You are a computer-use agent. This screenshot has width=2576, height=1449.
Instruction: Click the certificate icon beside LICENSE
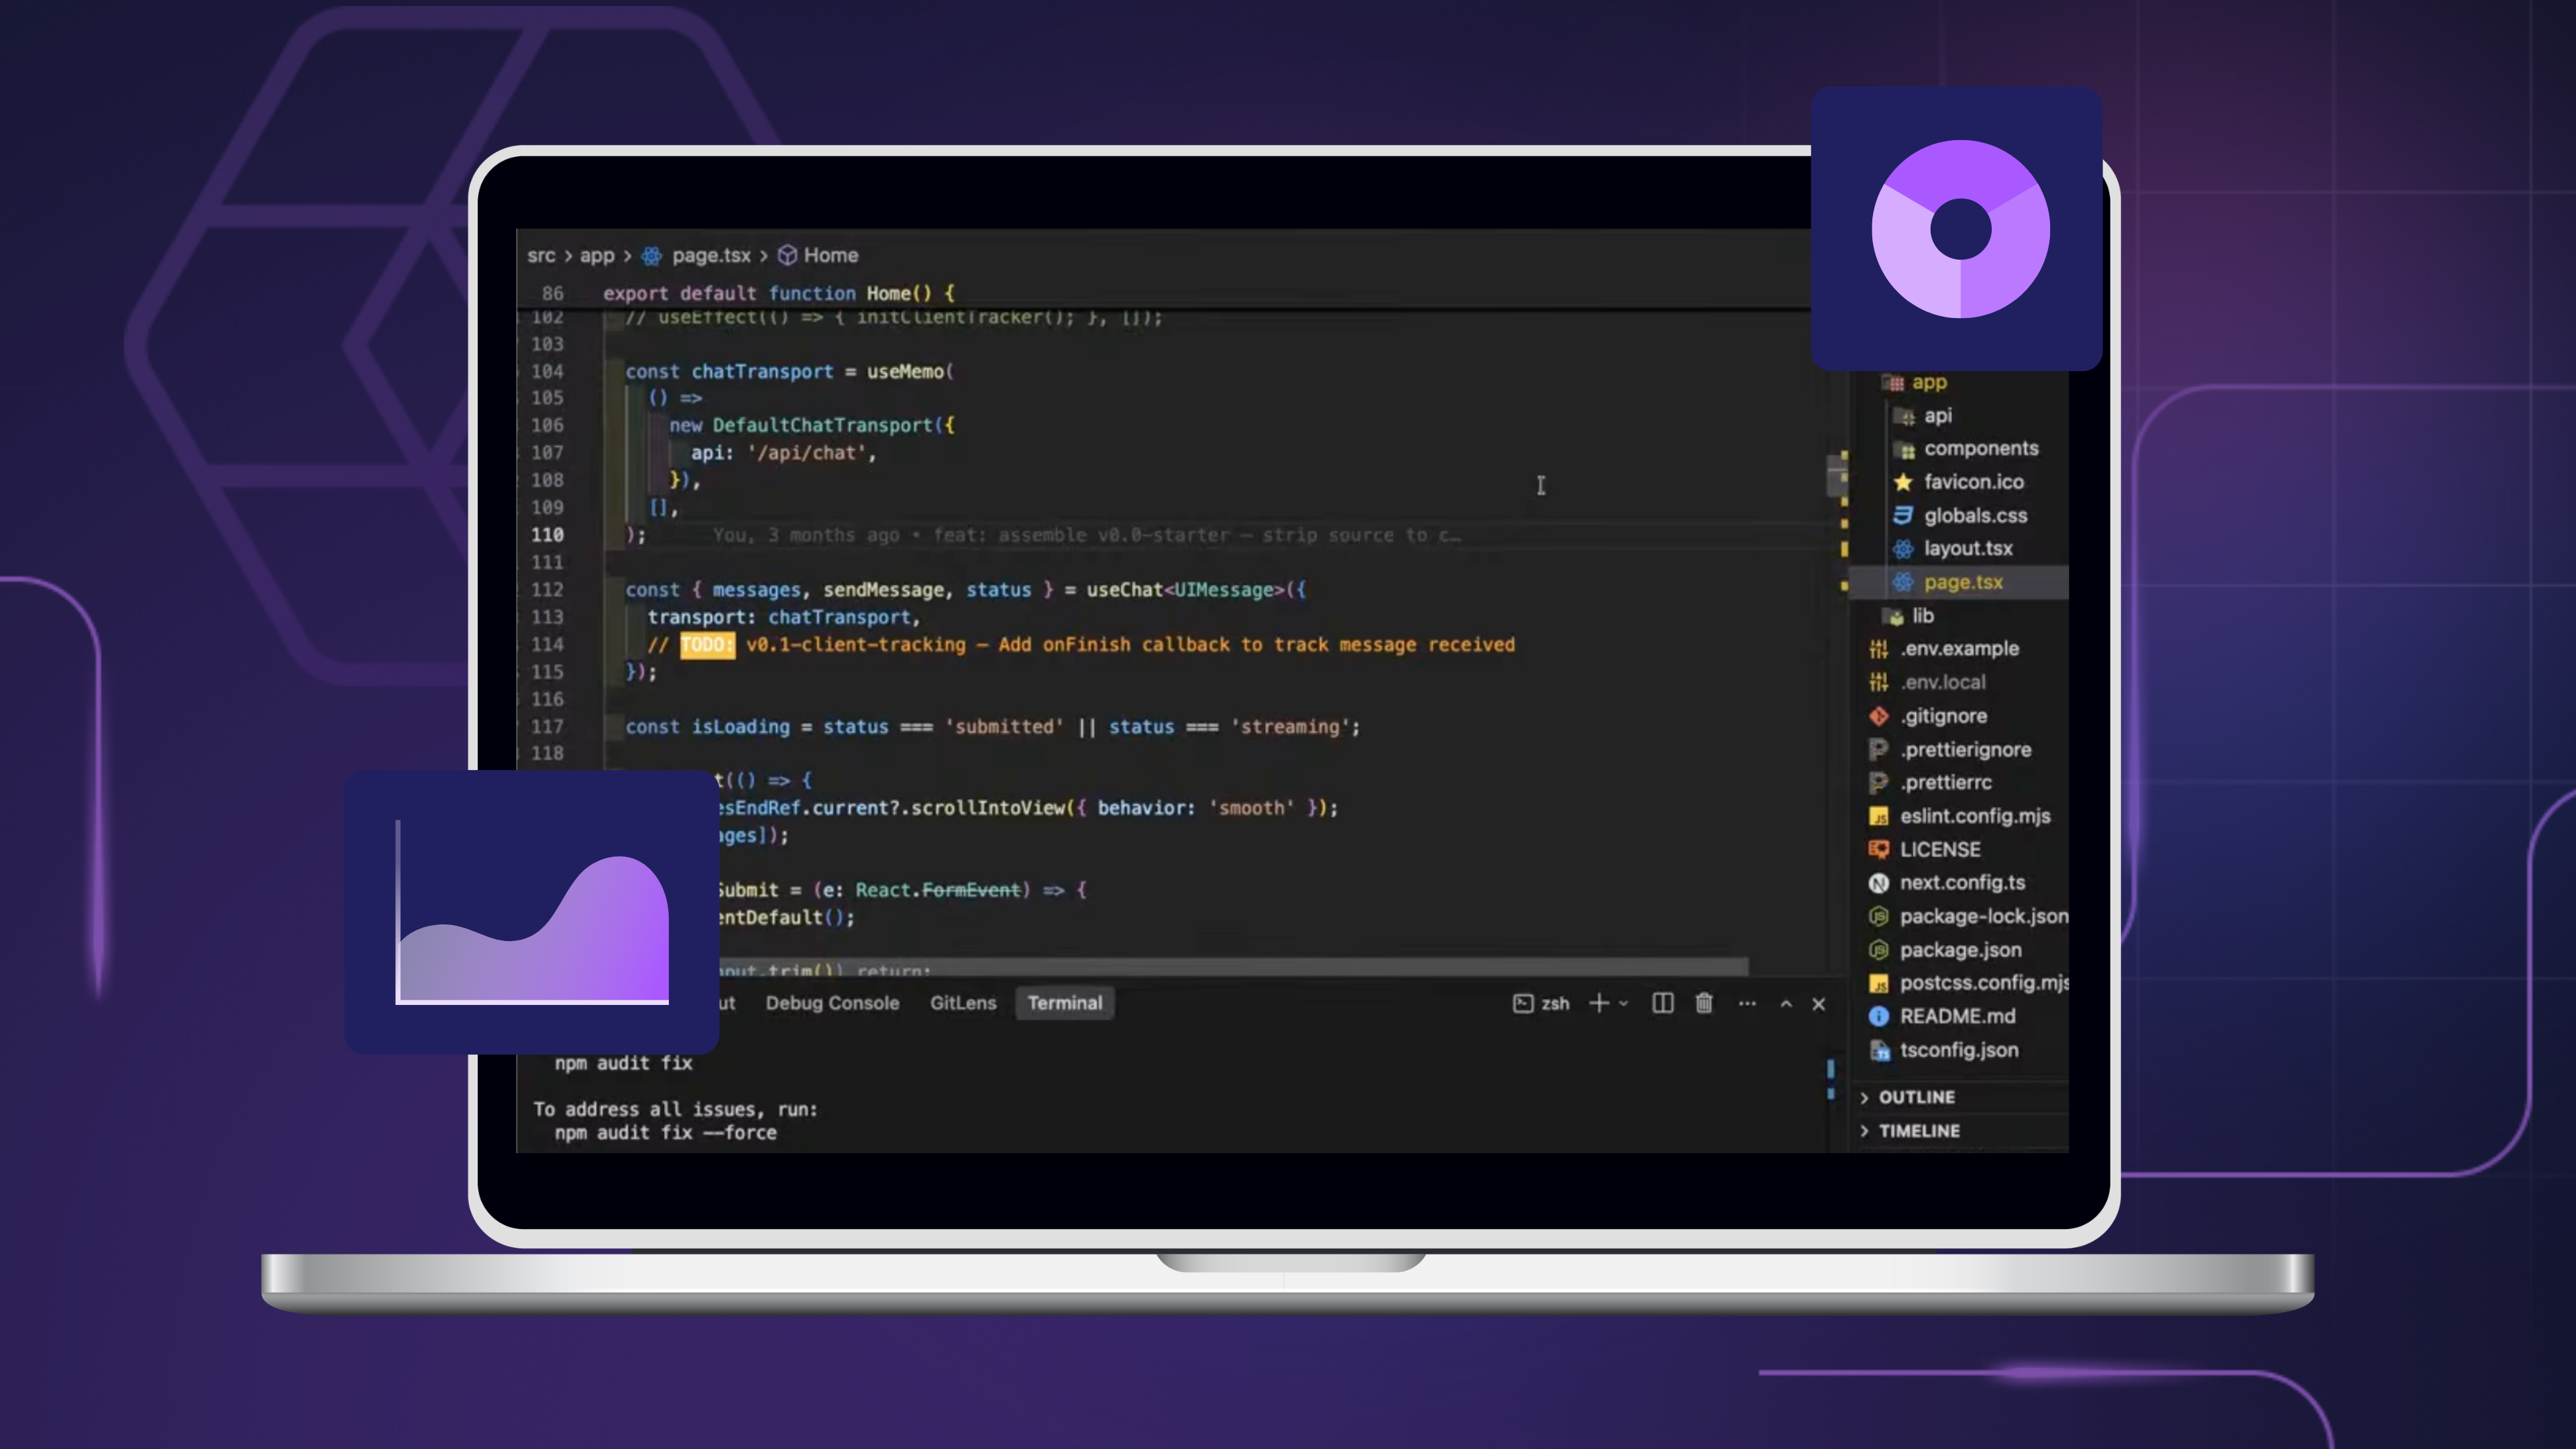(x=1878, y=849)
